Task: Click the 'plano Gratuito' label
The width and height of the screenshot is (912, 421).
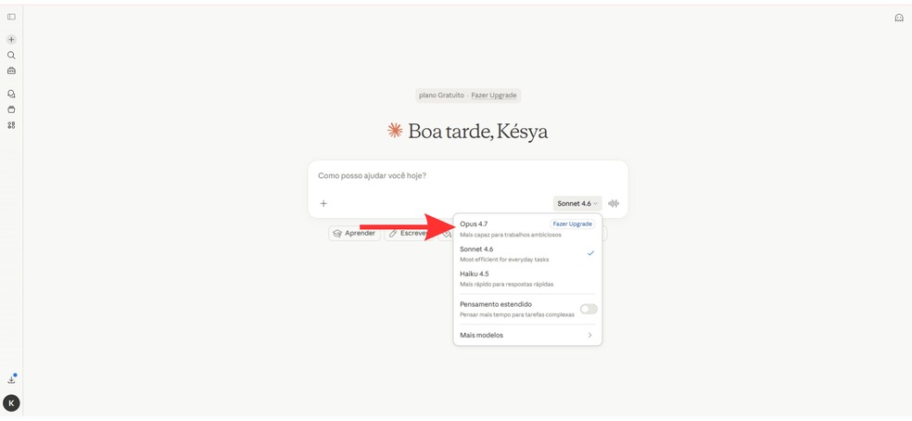Action: pos(441,95)
